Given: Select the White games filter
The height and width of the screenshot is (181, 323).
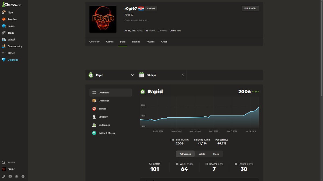Looking at the screenshot, I should pos(202,154).
